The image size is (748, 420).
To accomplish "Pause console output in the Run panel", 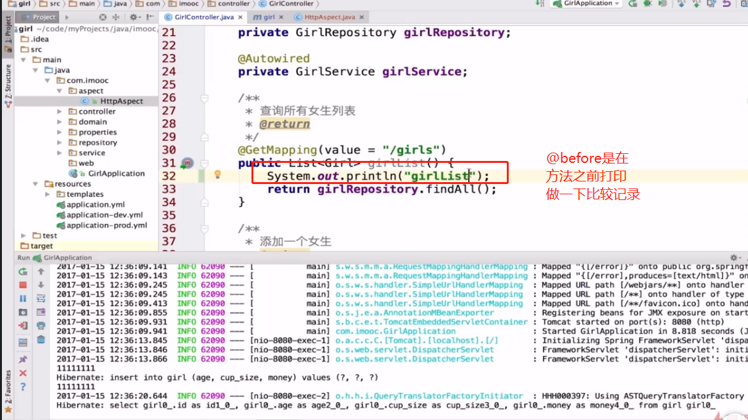I will point(23,298).
